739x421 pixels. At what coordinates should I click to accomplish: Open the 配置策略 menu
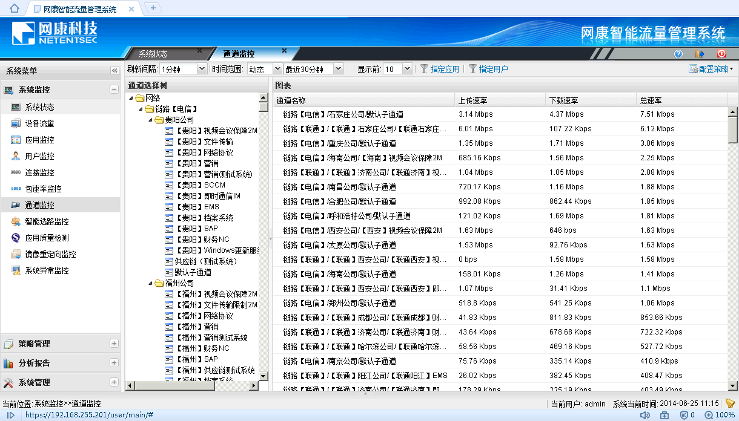coord(711,69)
